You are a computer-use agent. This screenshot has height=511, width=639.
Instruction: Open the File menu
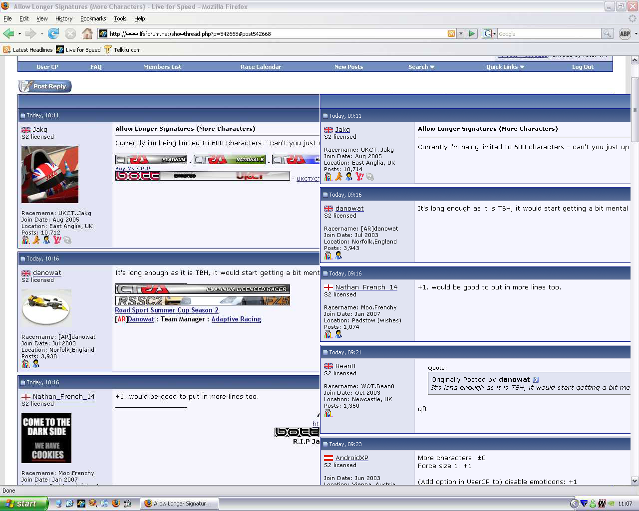click(x=7, y=18)
